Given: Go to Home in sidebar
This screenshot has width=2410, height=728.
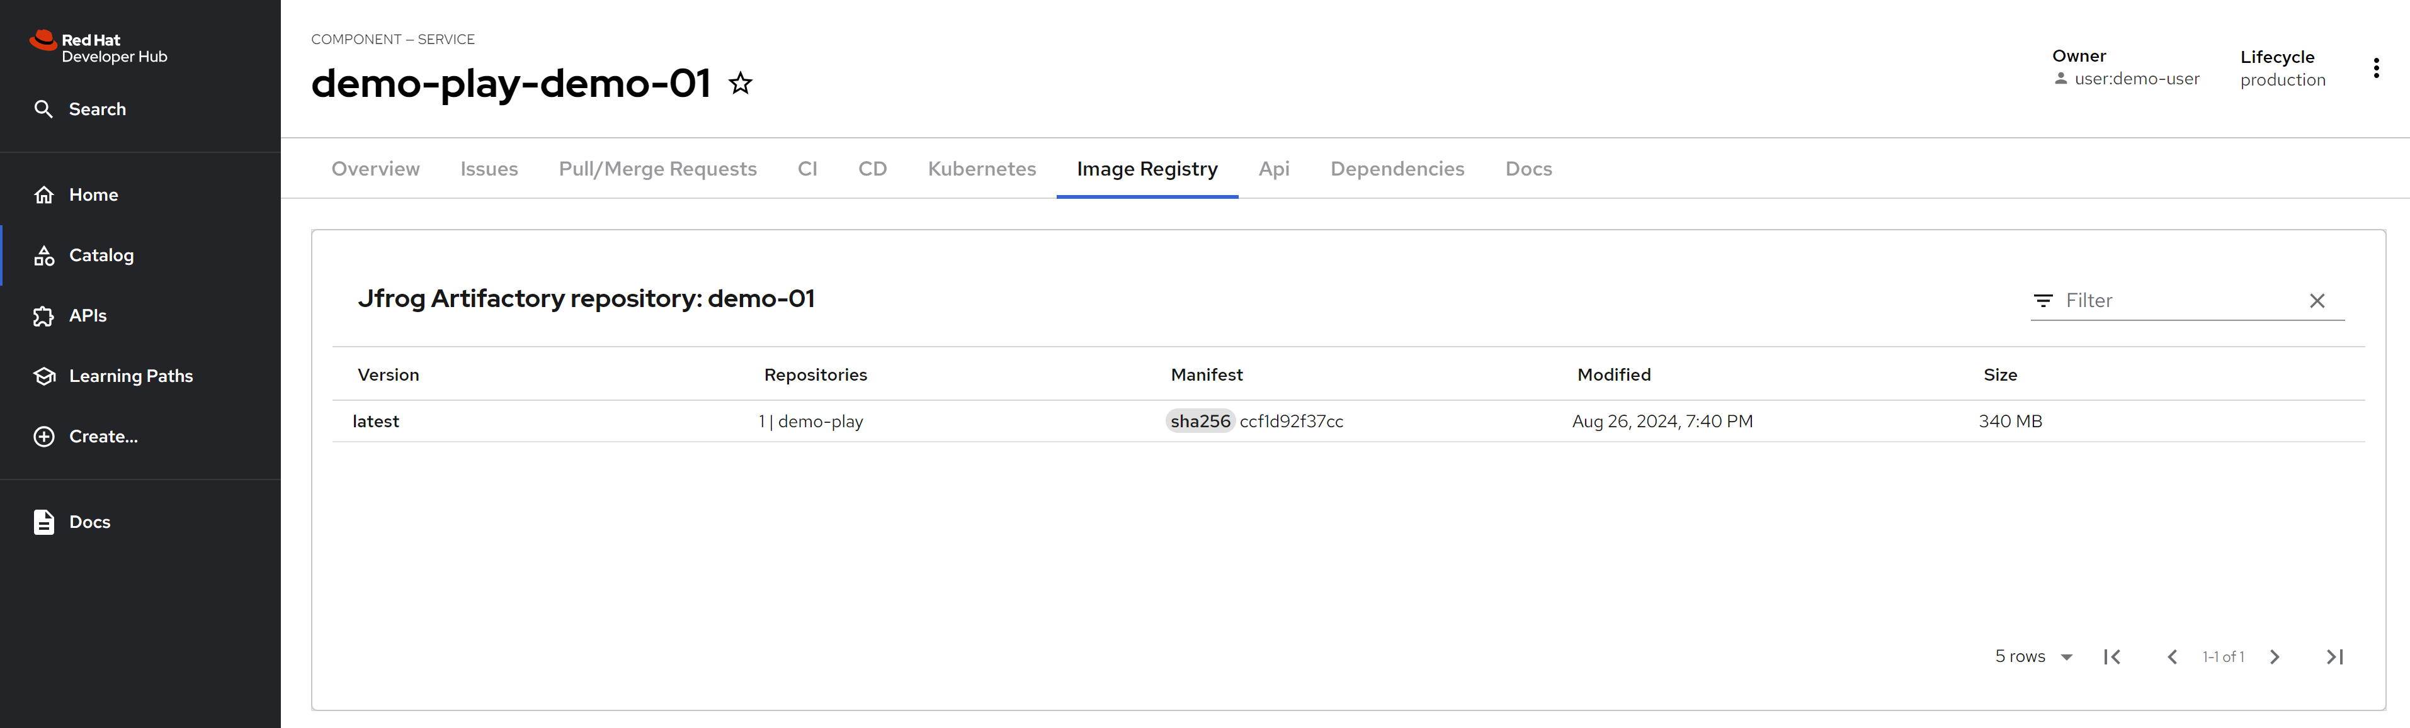Looking at the screenshot, I should tap(93, 194).
